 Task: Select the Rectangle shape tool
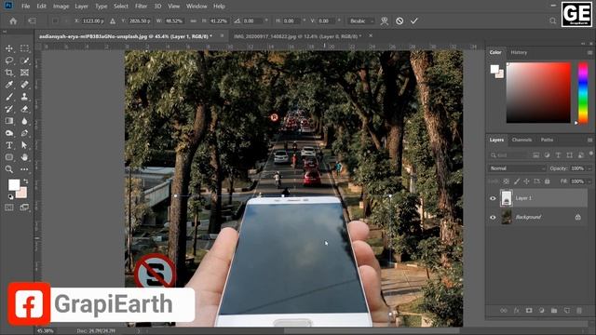(9, 157)
